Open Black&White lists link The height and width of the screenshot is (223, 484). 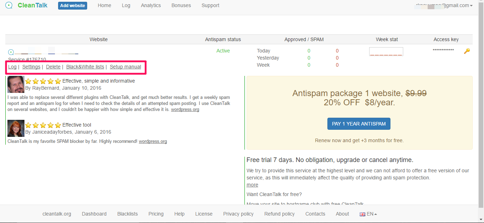pos(85,67)
